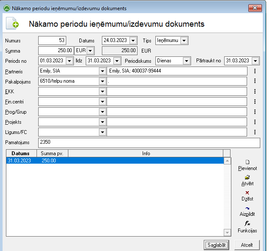Image resolution: width=270 pixels, height=251 pixels.
Task: Click the Numurs field with 53
Action: [x=52, y=40]
